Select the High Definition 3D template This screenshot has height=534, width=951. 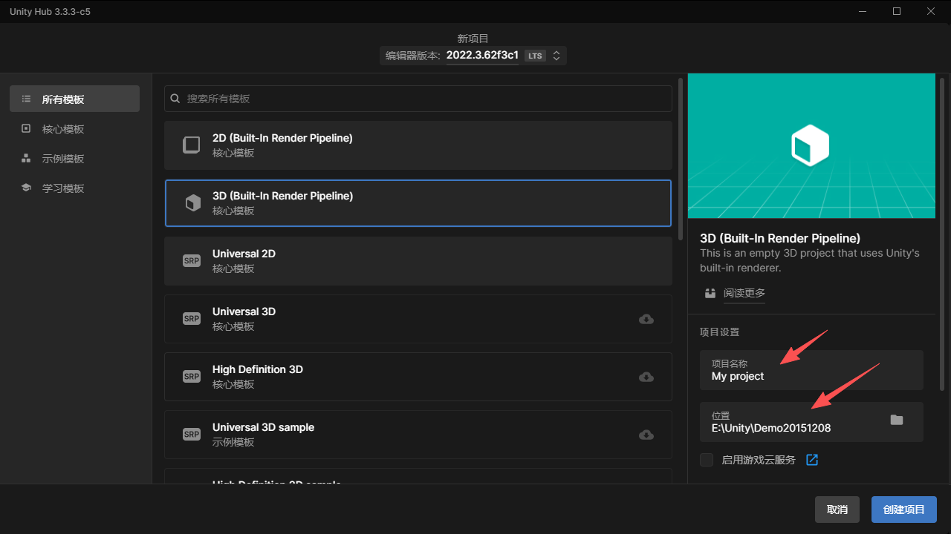[x=418, y=377]
